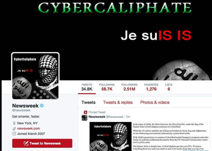Switch to Tweets & replies tab
The width and height of the screenshot is (212, 151).
pos(118,102)
